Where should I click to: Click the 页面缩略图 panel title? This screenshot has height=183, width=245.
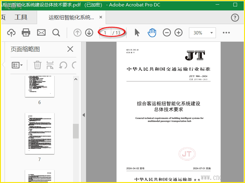pos(25,49)
